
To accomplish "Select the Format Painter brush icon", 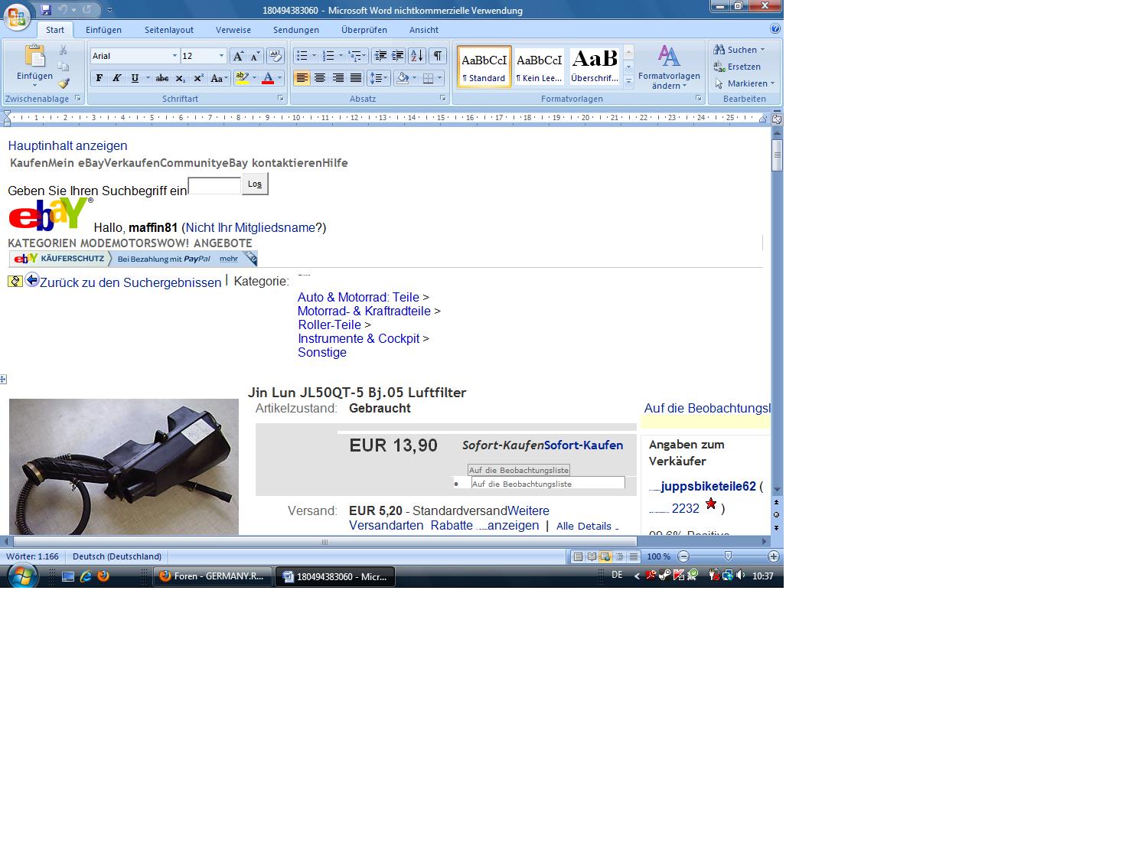I will [64, 83].
